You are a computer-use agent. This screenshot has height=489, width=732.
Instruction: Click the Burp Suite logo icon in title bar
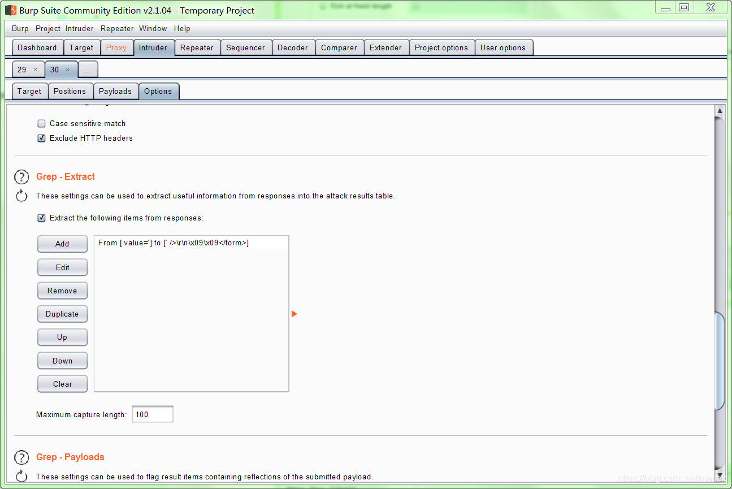[x=11, y=10]
